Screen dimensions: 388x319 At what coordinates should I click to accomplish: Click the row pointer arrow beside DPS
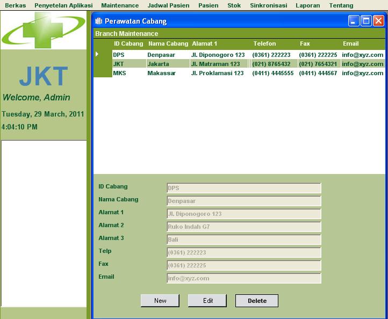tap(97, 54)
